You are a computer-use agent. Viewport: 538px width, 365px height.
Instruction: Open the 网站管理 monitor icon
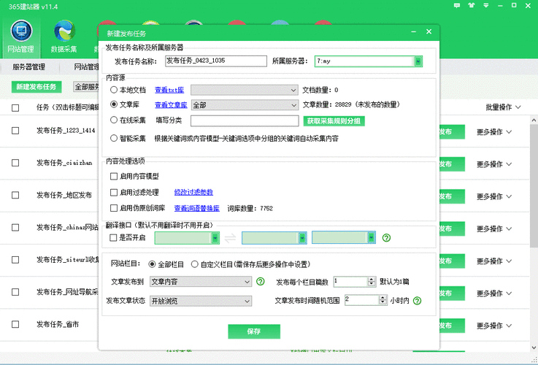20,31
